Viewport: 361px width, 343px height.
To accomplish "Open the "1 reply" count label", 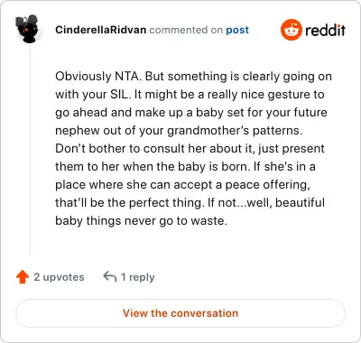I will click(x=138, y=277).
